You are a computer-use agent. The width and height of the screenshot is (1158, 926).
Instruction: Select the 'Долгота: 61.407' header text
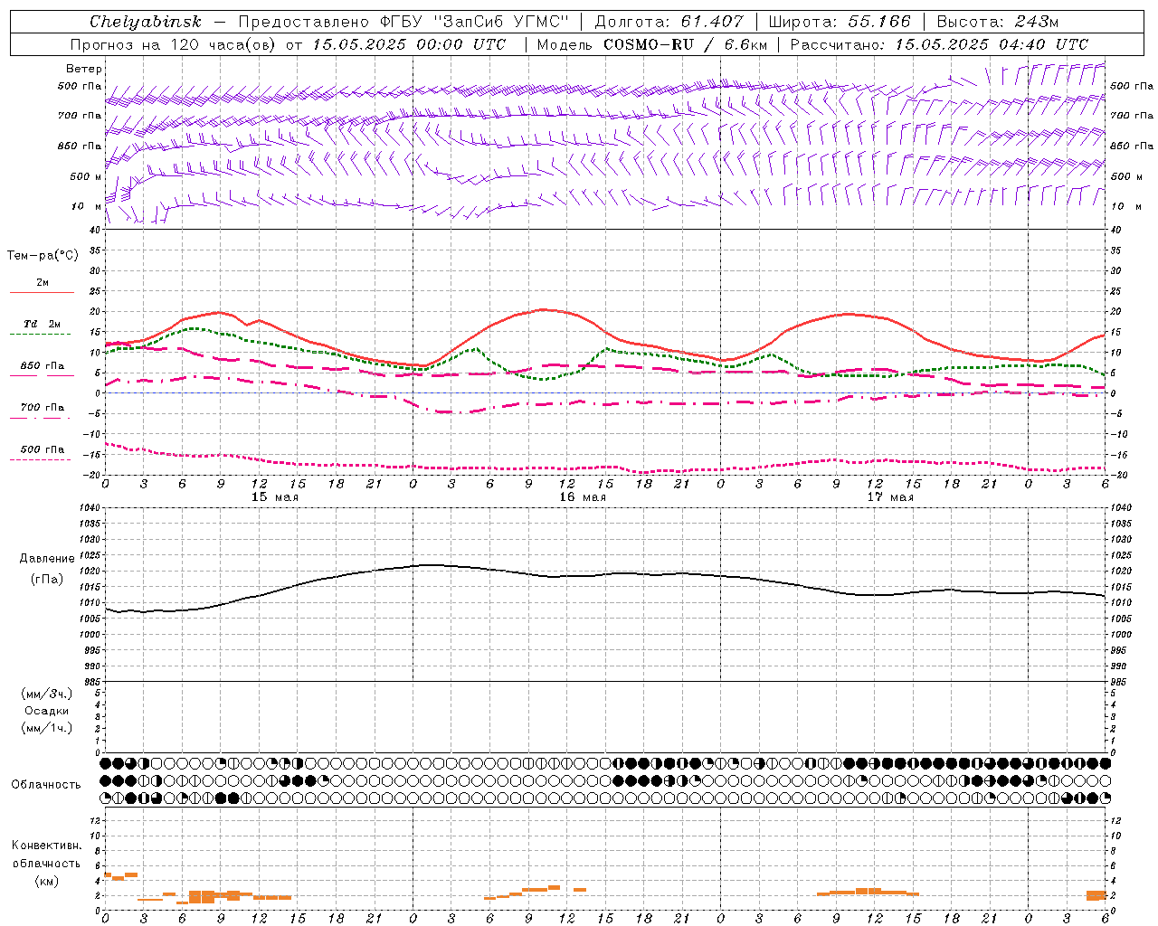tap(669, 22)
